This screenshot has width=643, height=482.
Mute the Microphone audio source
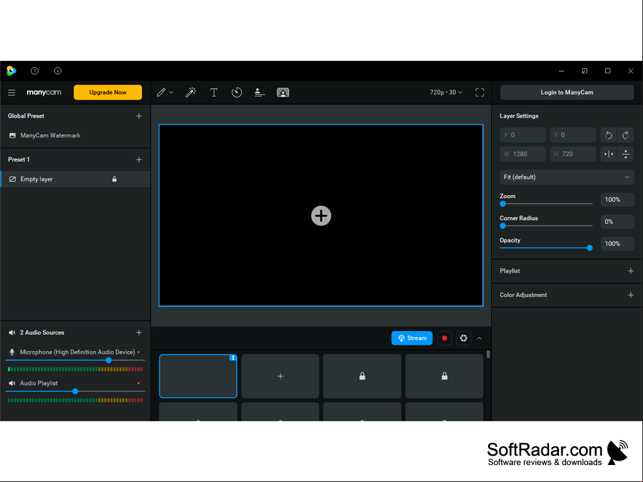pos(12,352)
